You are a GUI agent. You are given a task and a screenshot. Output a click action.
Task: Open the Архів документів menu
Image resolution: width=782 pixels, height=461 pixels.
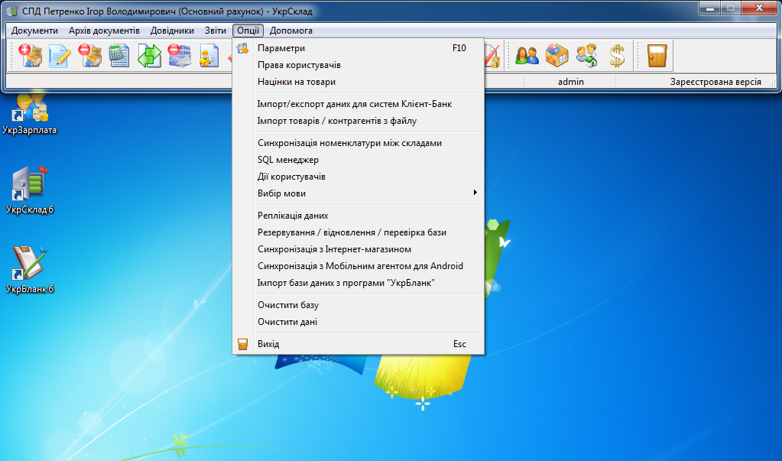click(x=104, y=31)
